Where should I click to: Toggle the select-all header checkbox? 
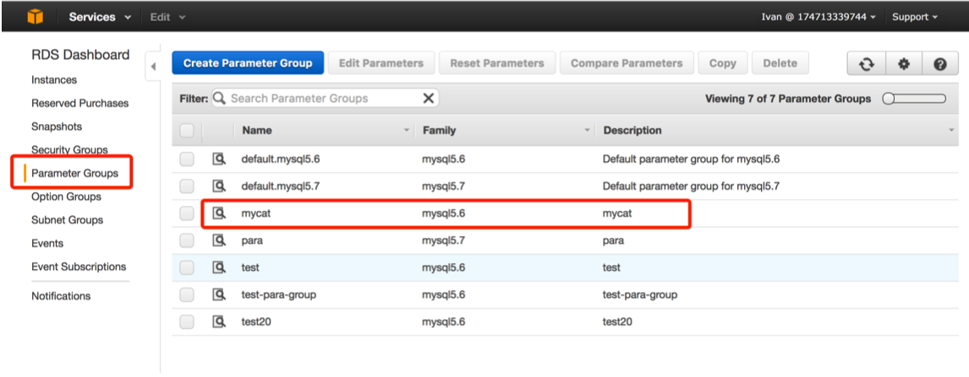pos(187,131)
